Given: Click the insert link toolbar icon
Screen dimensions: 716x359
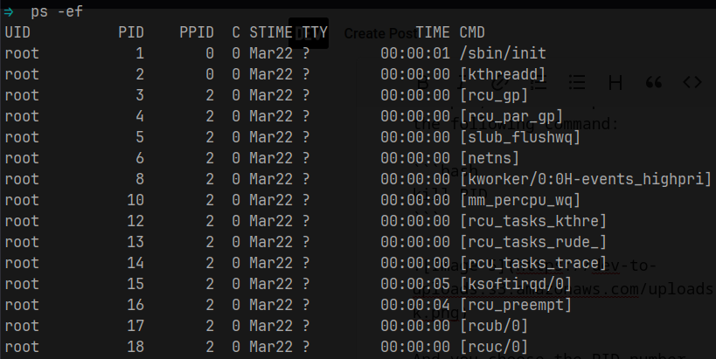Looking at the screenshot, I should tap(501, 82).
